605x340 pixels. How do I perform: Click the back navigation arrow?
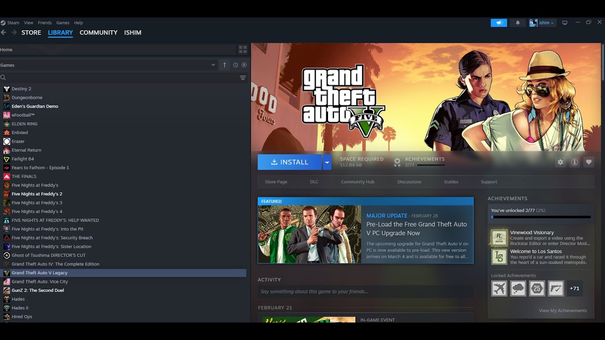click(x=4, y=33)
